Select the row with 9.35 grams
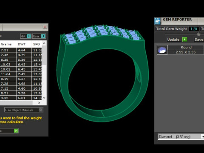204x153 pixels. (x=21, y=98)
